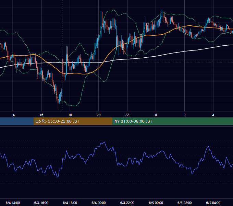Click the 6/4 16:00 label on the oscillator axis
Screen dimensions: 233x206
41,203
